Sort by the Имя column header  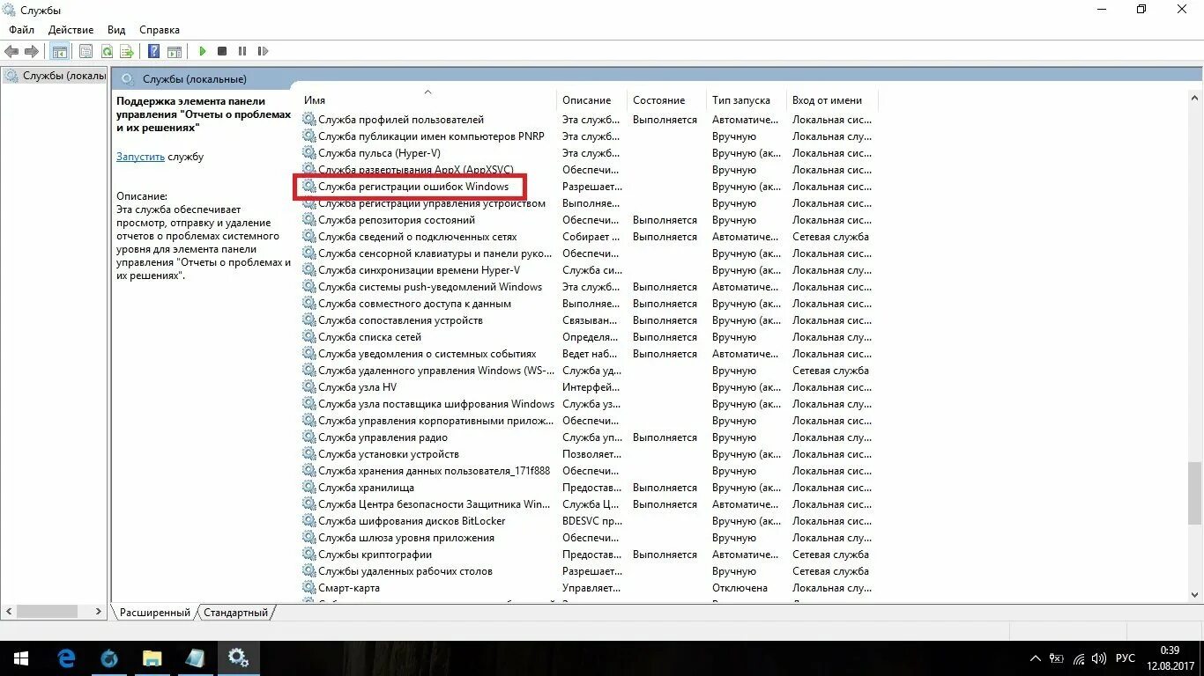pyautogui.click(x=428, y=99)
